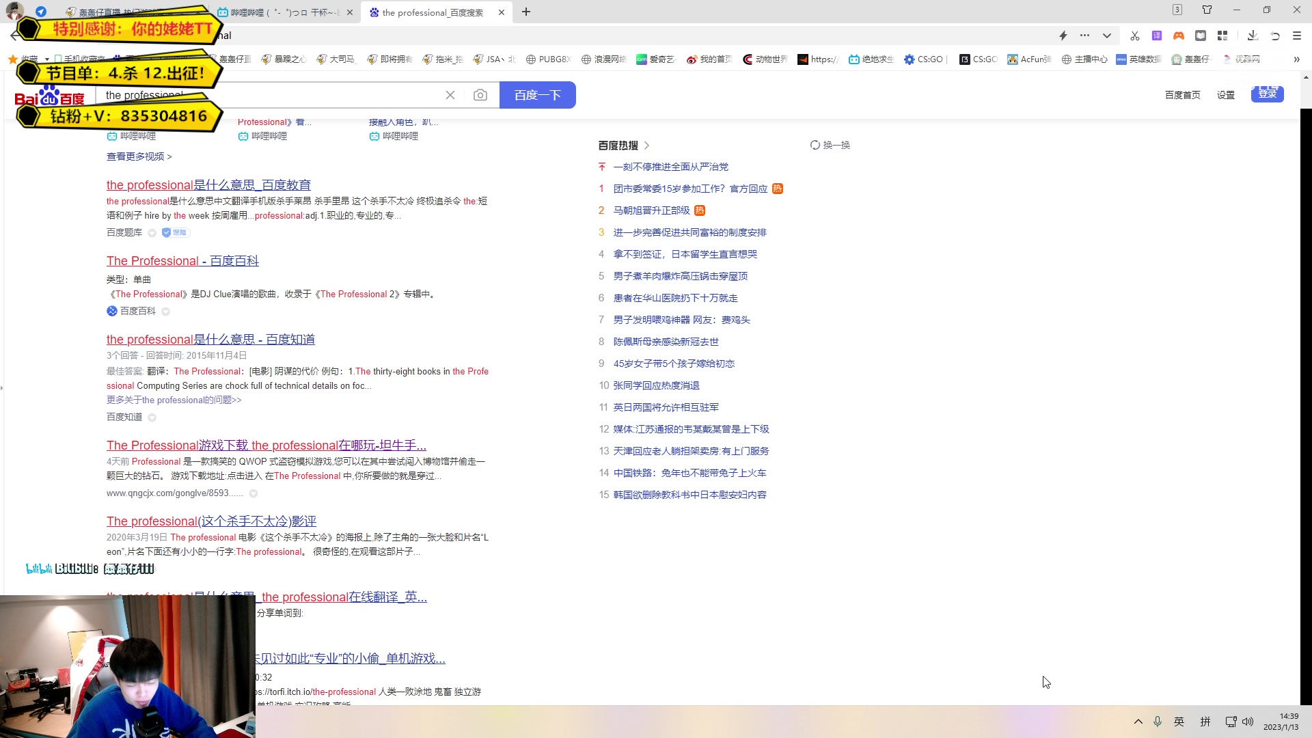Click the user avatar in title bar
This screenshot has height=738, width=1312.
pos(14,10)
